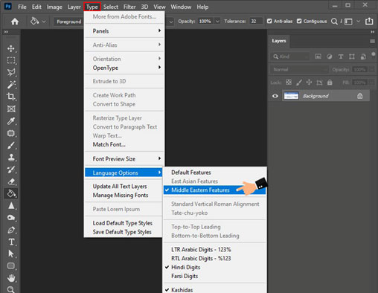The height and width of the screenshot is (293, 378).
Task: Select the Clone Stamp tool
Action: tap(11, 157)
